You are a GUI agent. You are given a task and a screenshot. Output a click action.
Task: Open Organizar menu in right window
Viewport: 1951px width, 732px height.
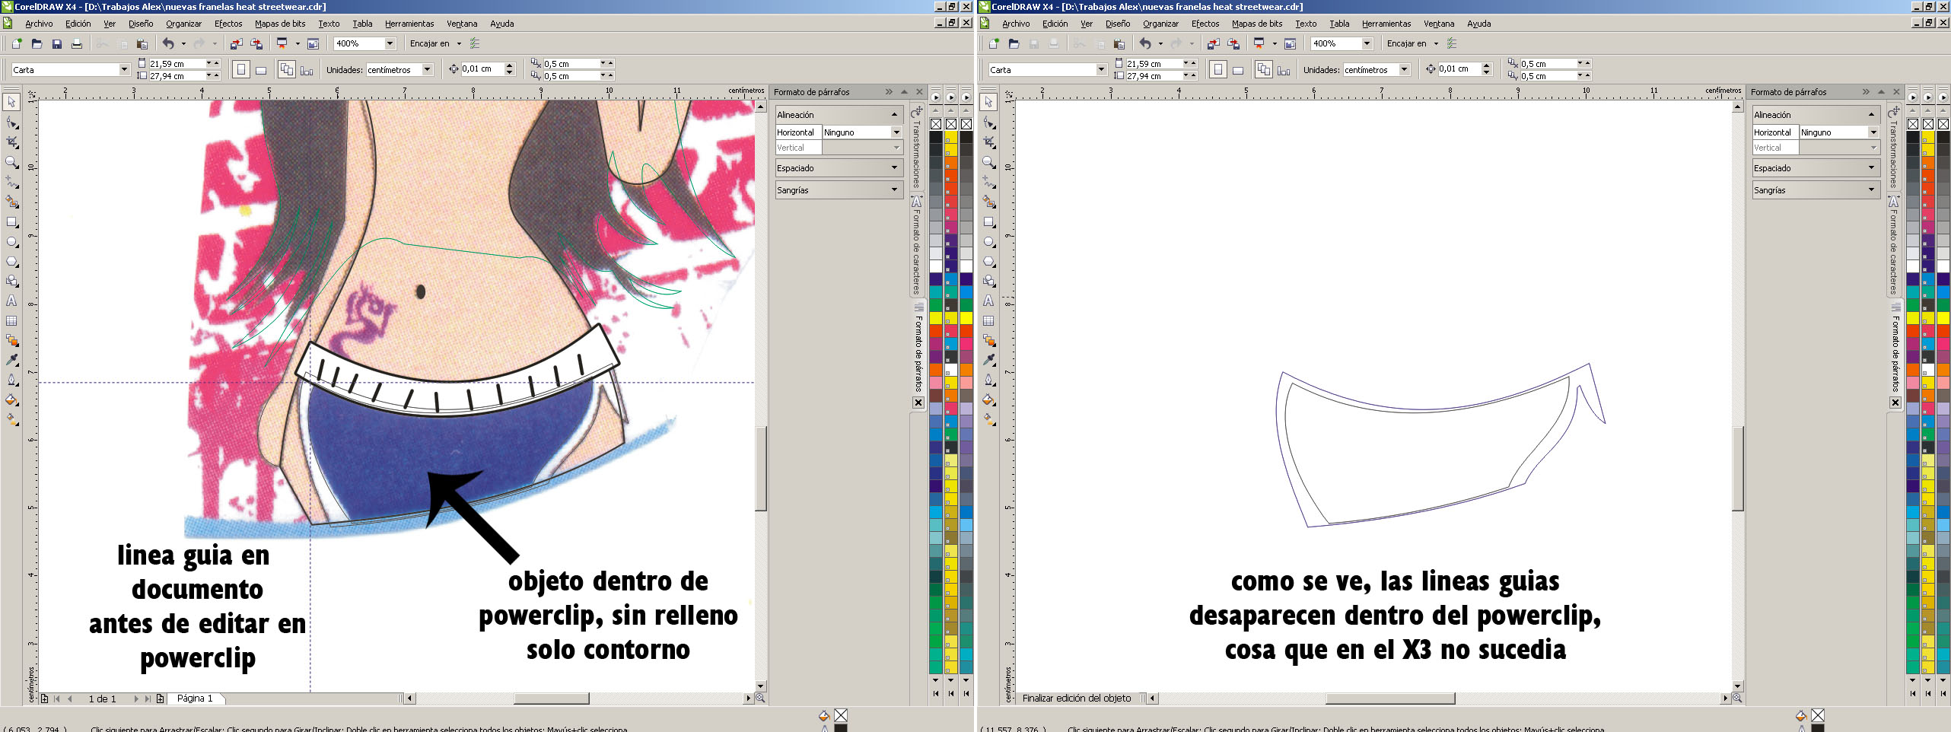[x=1160, y=24]
